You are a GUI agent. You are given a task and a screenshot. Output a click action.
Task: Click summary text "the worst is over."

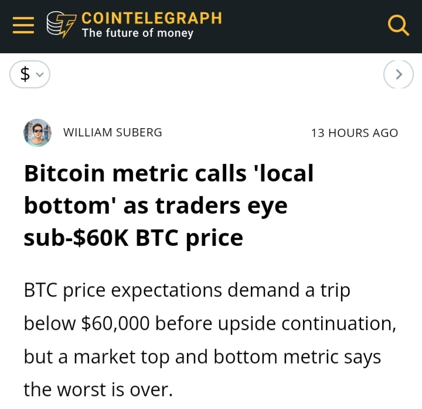[98, 390]
